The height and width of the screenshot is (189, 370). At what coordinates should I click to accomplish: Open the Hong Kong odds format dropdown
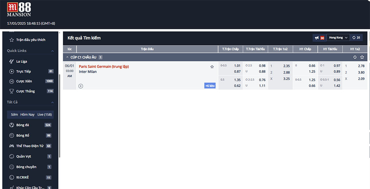pos(338,38)
